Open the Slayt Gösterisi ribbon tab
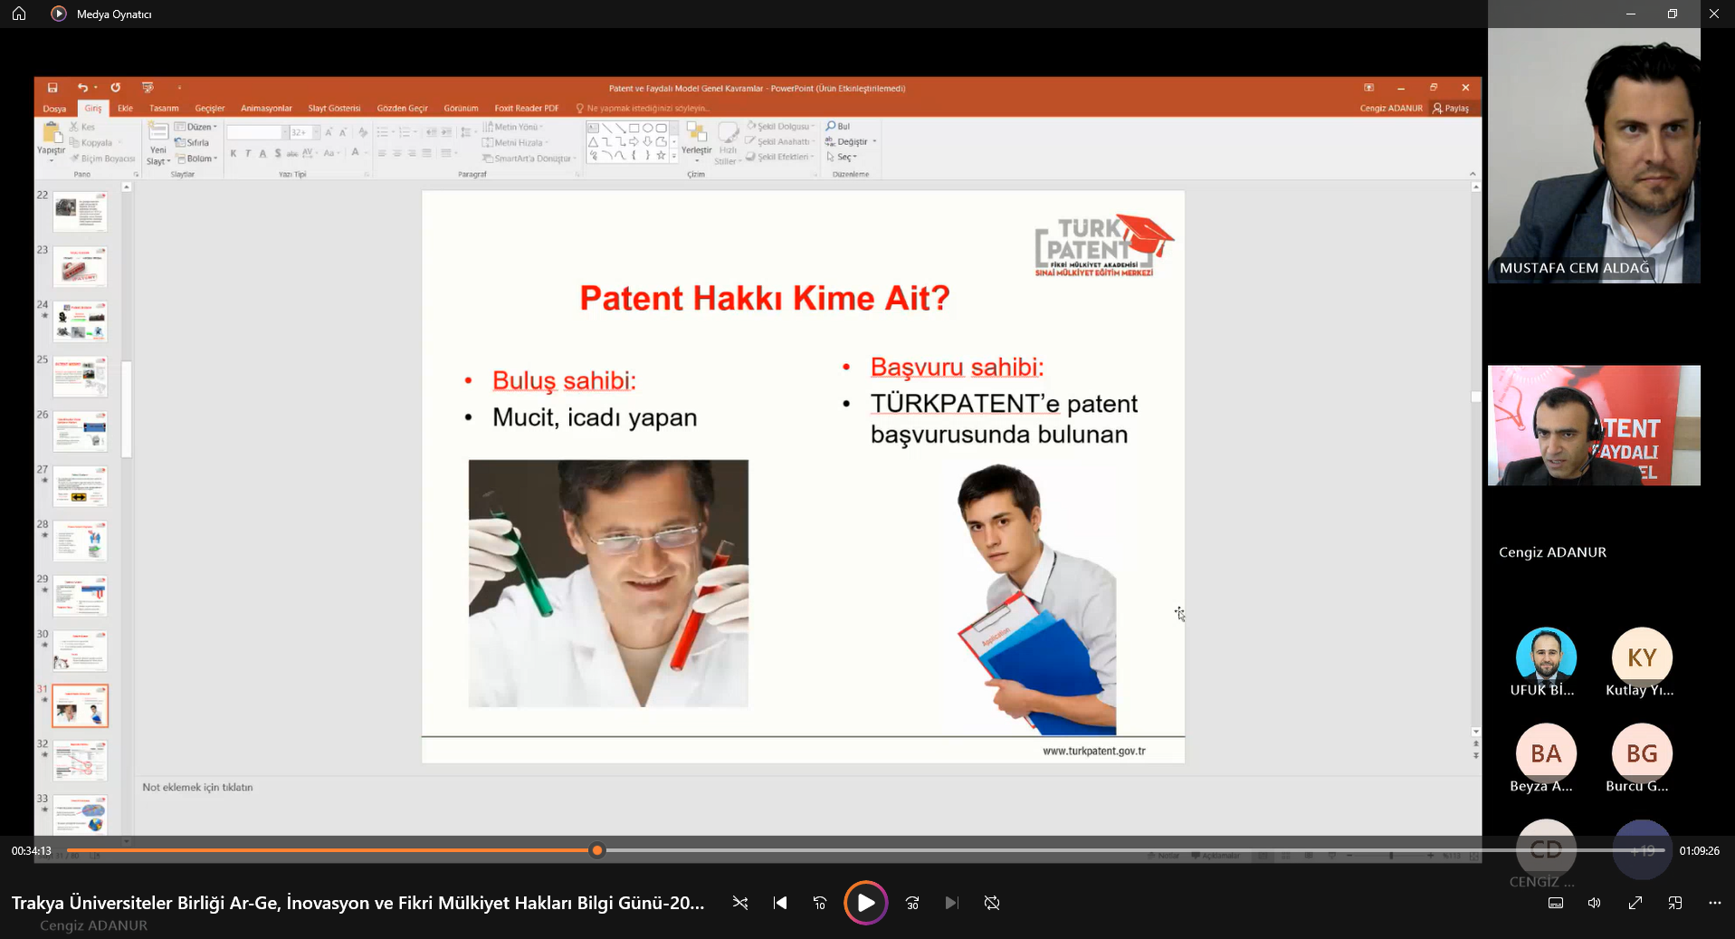Viewport: 1735px width, 939px height. (x=334, y=109)
